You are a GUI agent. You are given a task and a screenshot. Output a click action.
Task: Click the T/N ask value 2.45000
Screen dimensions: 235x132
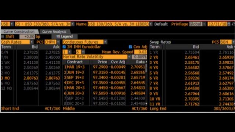pyautogui.click(x=53, y=57)
